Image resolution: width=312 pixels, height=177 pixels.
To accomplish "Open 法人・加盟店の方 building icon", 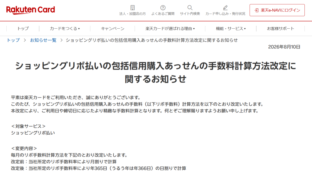I will pyautogui.click(x=133, y=8).
